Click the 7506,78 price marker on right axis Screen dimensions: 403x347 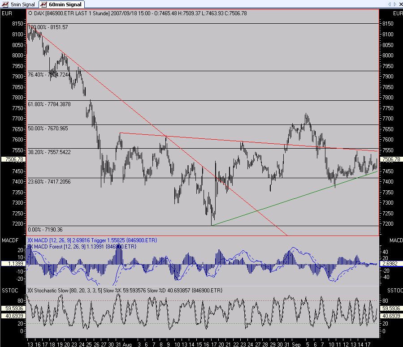coord(391,159)
